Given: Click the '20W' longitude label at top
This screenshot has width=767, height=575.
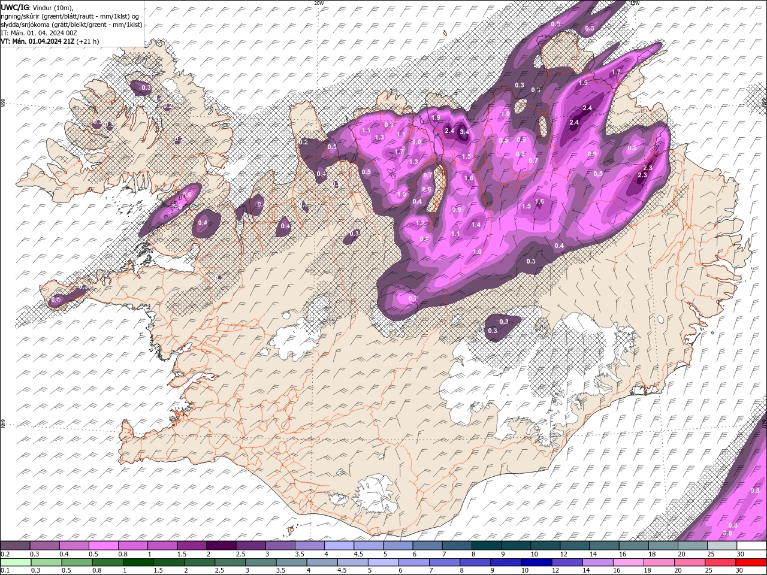Looking at the screenshot, I should (318, 3).
